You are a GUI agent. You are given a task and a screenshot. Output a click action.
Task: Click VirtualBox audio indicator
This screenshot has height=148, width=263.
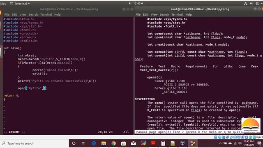point(224,137)
